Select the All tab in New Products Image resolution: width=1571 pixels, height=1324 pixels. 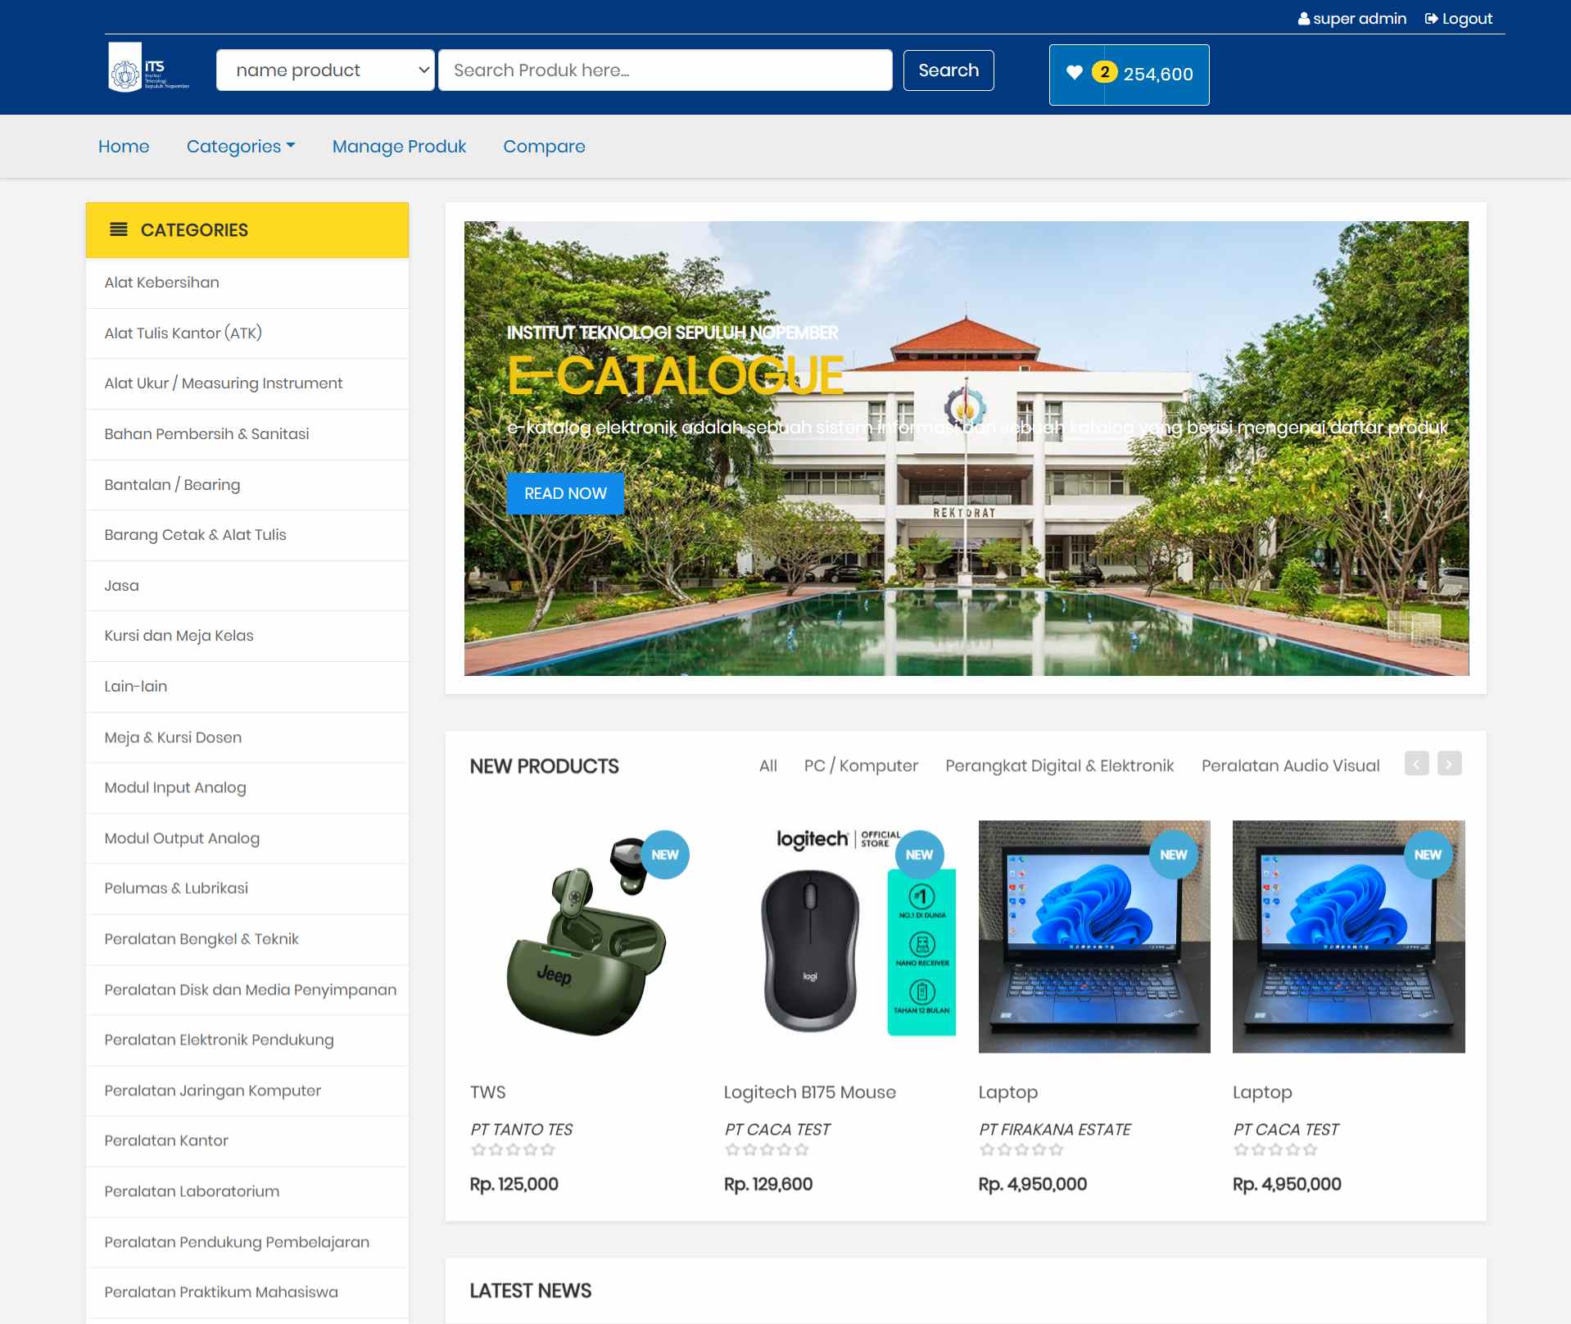point(767,766)
